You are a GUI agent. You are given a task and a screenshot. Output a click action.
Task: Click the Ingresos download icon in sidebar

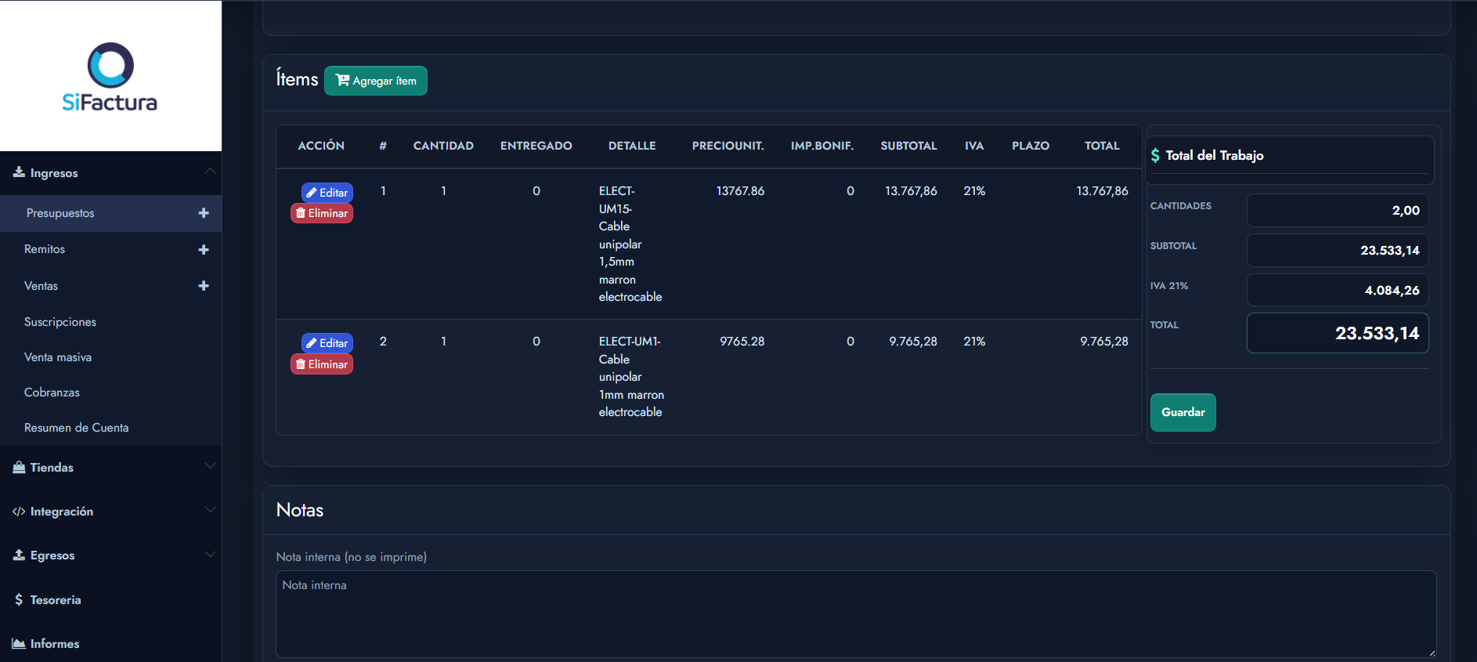[19, 172]
